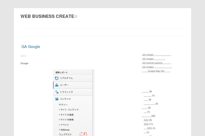Click the ユーザー people icon

click(x=57, y=85)
